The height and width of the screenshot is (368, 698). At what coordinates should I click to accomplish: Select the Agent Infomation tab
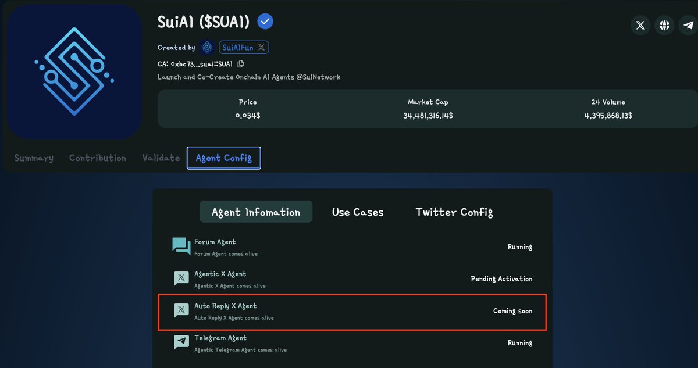(256, 212)
